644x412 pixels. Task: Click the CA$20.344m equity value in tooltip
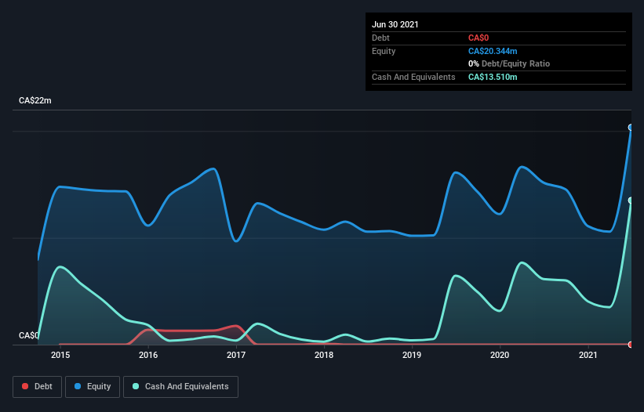[x=493, y=51]
